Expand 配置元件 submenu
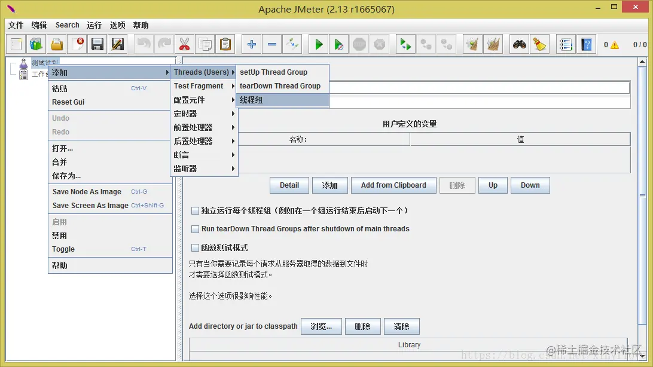The width and height of the screenshot is (653, 367). (204, 100)
